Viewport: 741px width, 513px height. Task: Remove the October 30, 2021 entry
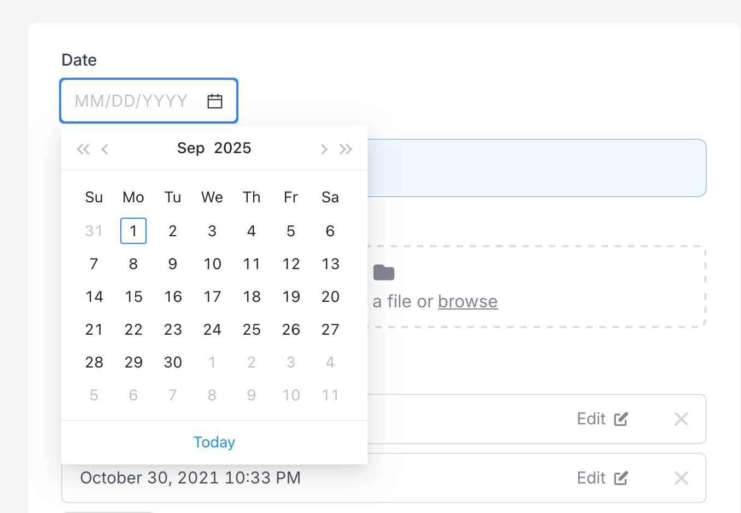(x=681, y=478)
